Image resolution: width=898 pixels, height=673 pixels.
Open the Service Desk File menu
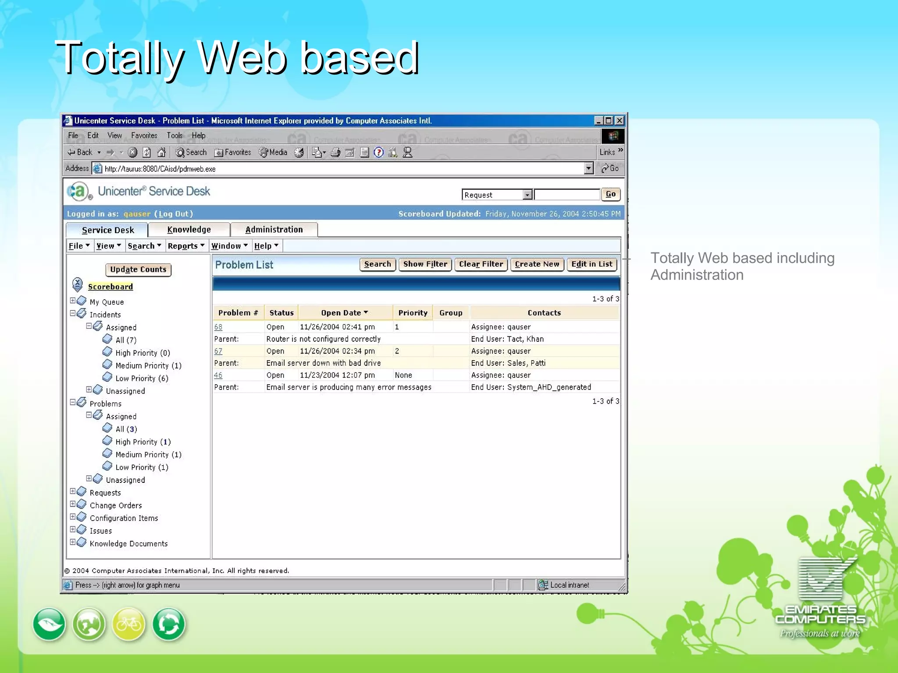click(79, 246)
